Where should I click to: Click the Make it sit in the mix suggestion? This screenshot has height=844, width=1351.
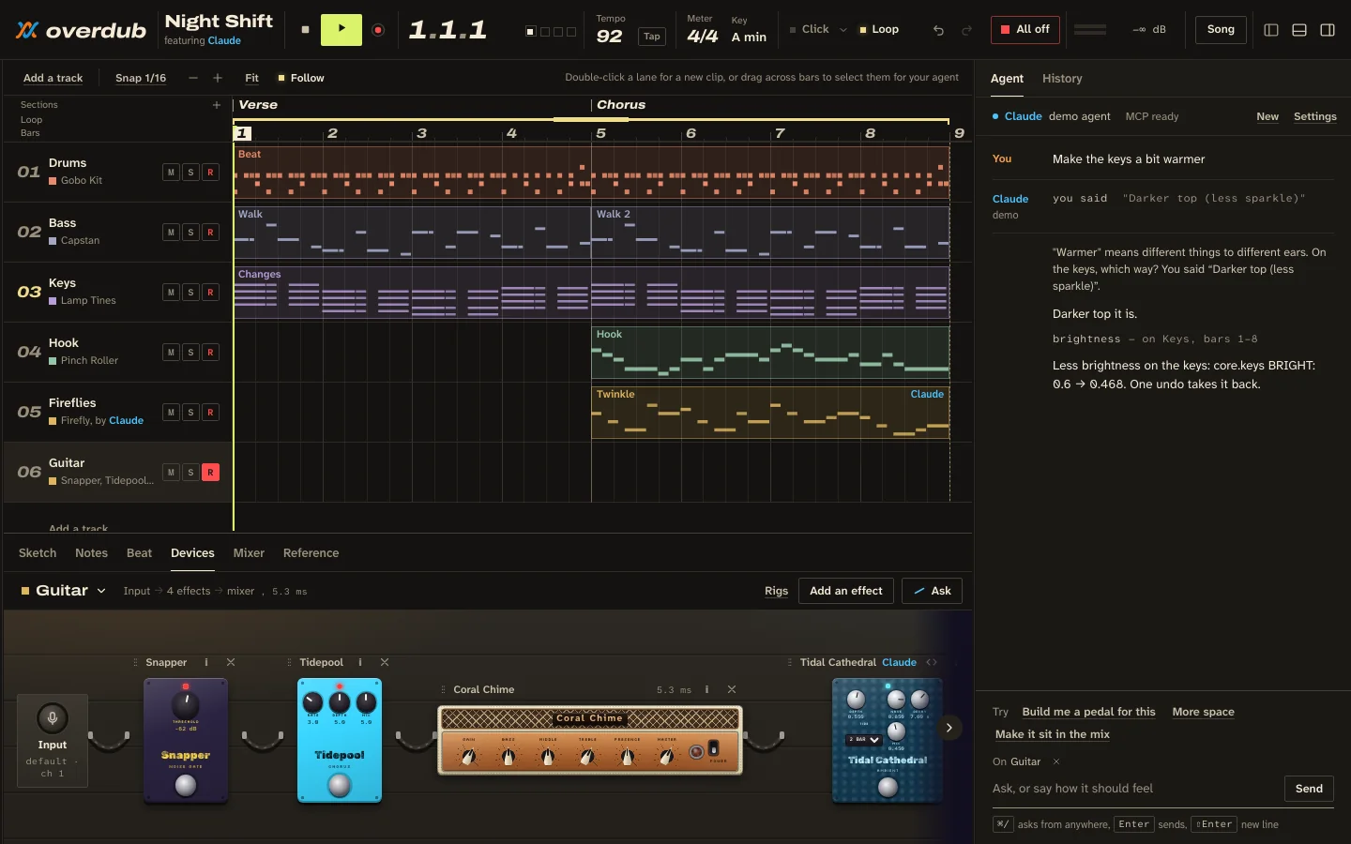click(x=1052, y=734)
